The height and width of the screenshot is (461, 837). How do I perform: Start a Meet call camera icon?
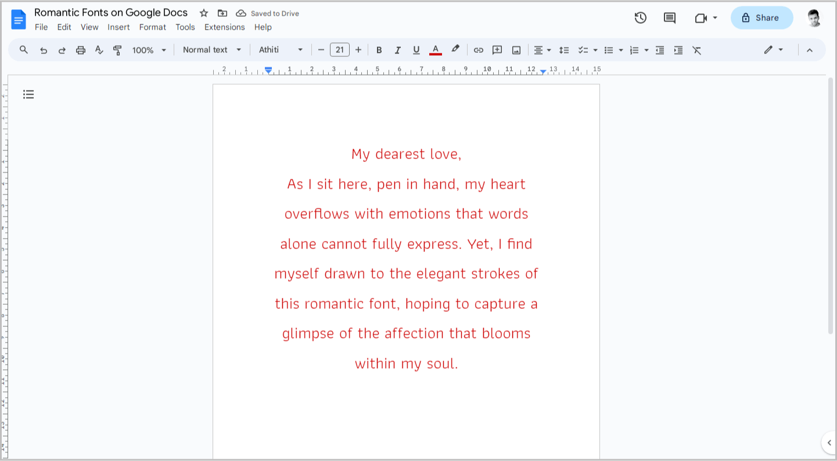click(701, 18)
